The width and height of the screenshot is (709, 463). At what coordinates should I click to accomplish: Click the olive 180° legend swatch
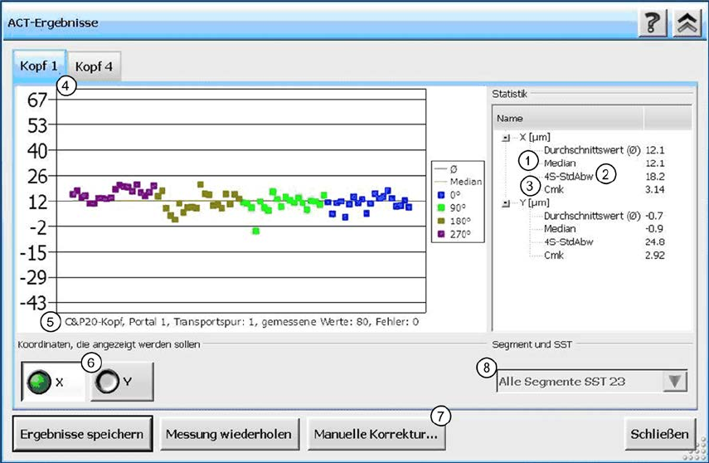pyautogui.click(x=441, y=222)
